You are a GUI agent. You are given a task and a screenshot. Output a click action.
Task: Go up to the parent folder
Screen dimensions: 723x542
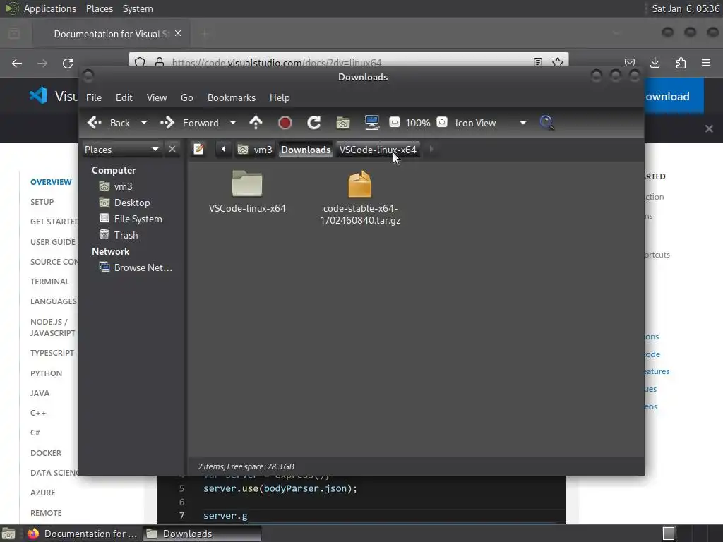[x=256, y=123]
